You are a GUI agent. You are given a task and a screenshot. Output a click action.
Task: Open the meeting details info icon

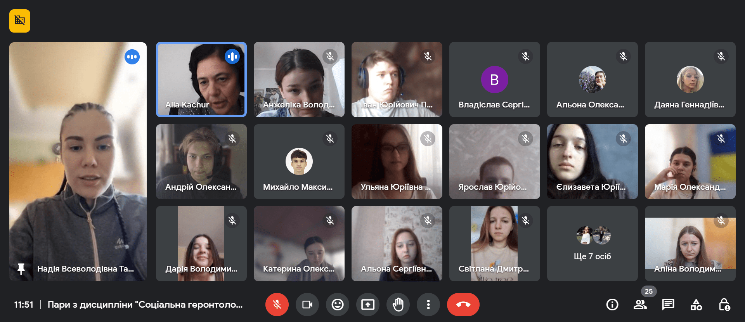click(612, 305)
